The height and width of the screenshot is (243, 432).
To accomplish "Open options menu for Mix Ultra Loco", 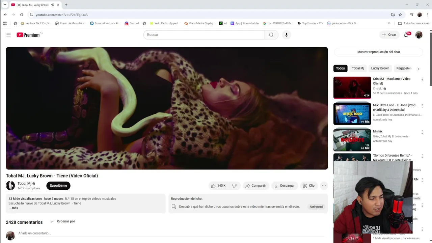I will pos(422,106).
